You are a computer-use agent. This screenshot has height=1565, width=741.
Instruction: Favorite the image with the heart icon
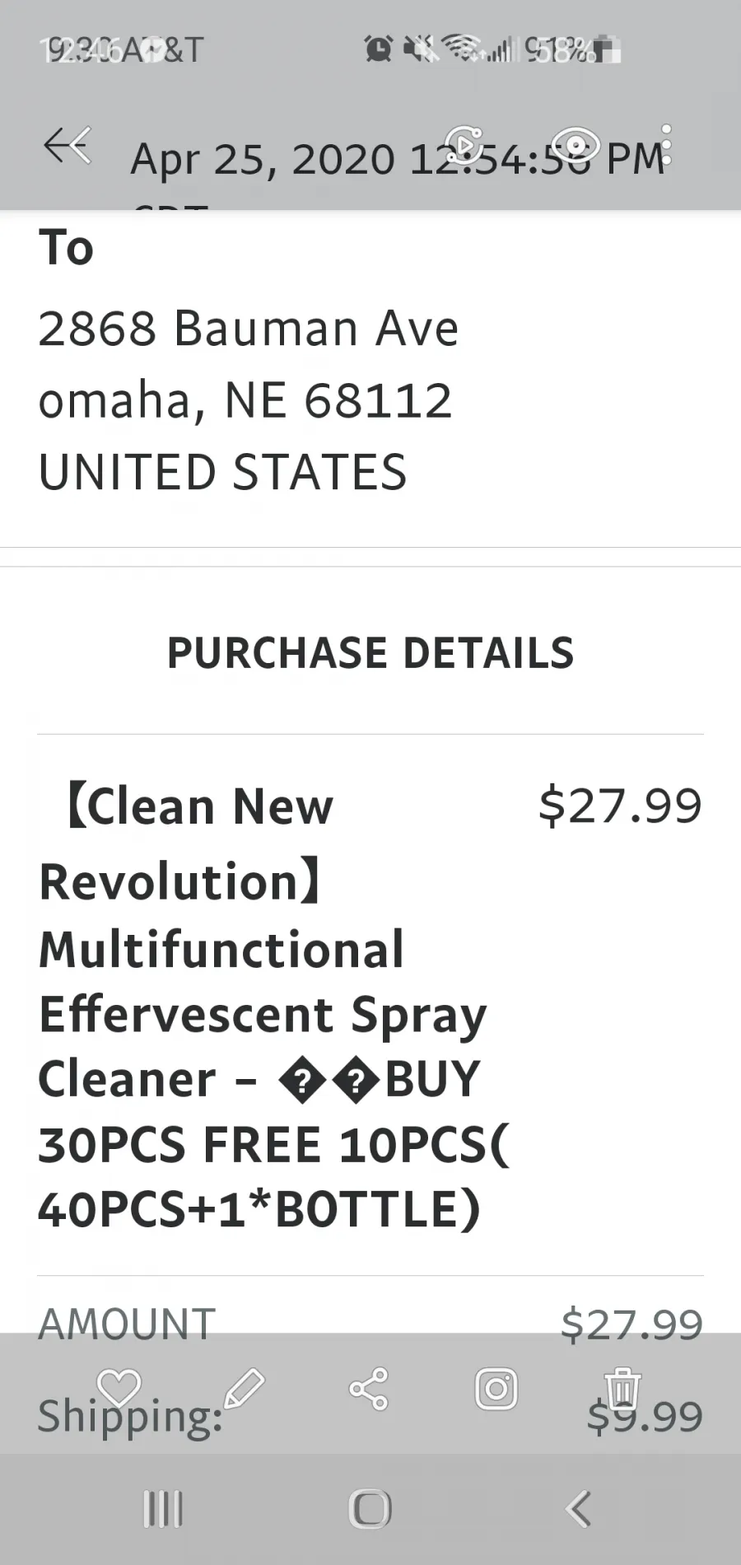[119, 1389]
